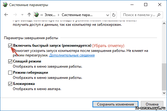
Task: Click the control panel icon in the address bar
Action: coord(37,15)
